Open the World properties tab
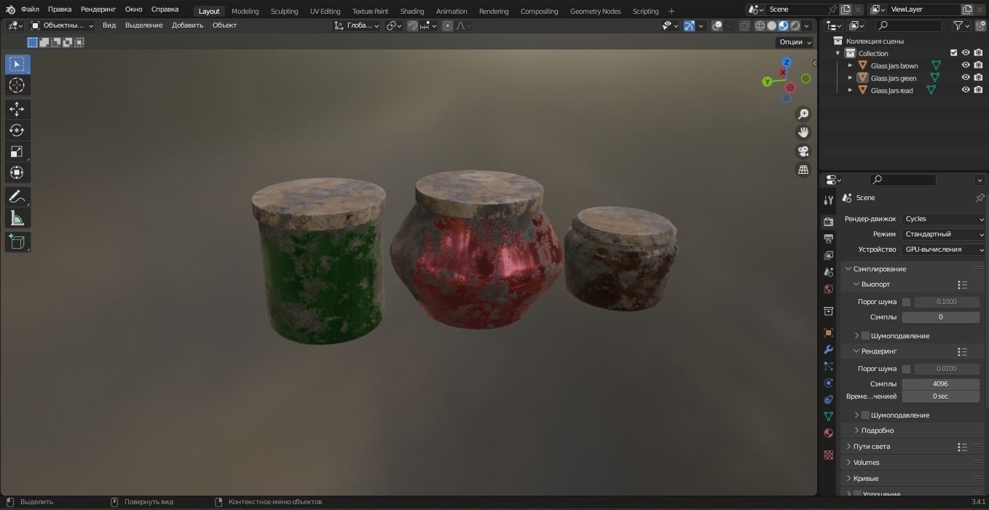This screenshot has width=989, height=510. 828,289
